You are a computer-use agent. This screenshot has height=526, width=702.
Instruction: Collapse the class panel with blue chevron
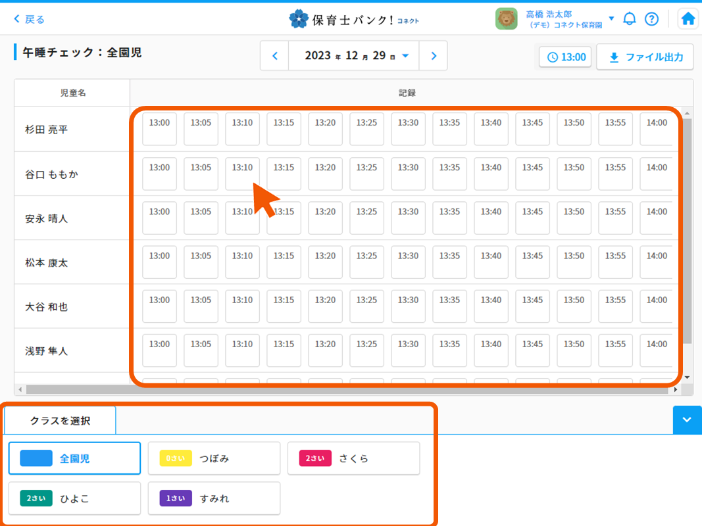coord(687,420)
